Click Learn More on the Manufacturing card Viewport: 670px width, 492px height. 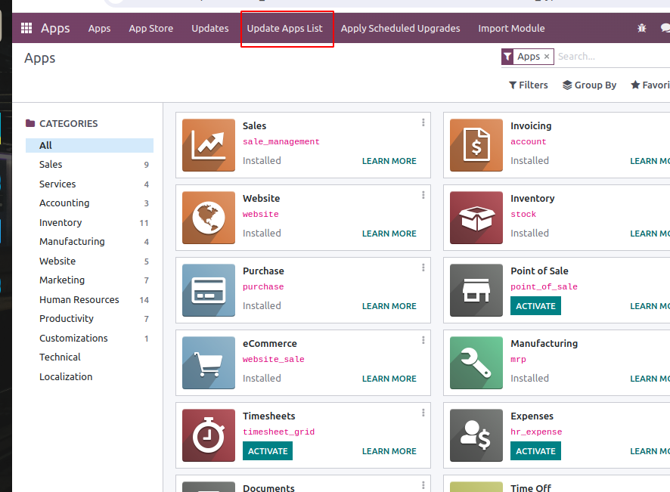650,379
